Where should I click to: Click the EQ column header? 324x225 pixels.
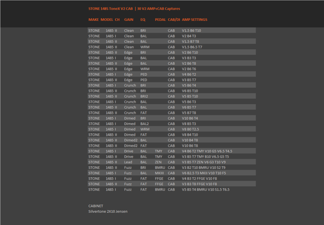(143, 20)
